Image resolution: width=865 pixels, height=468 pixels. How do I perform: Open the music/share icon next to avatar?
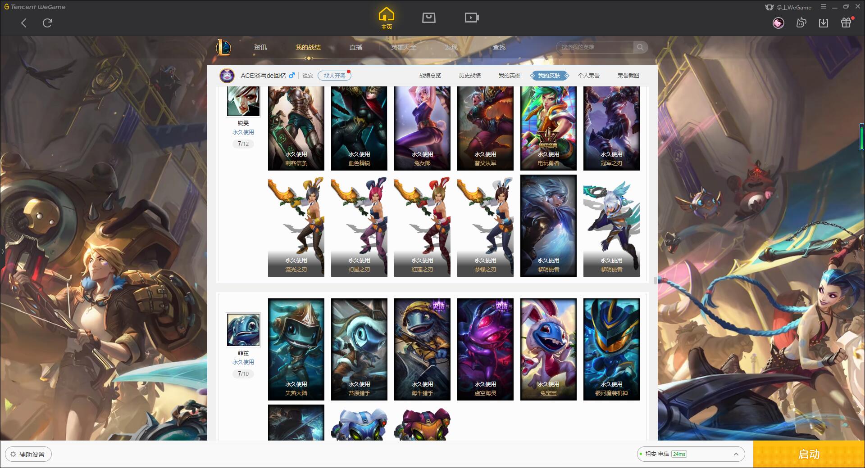[x=801, y=22]
